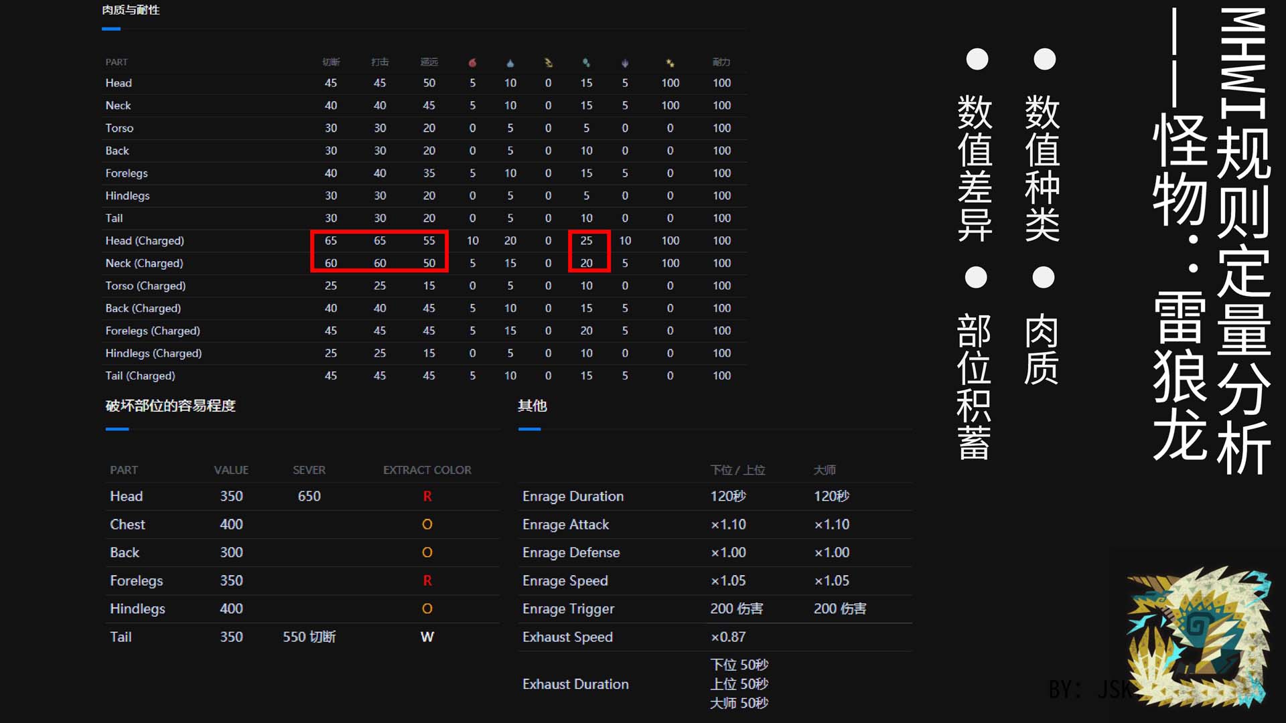The height and width of the screenshot is (723, 1286).
Task: Click the thunder element lightning icon
Action: tap(549, 62)
